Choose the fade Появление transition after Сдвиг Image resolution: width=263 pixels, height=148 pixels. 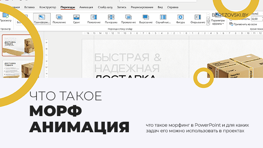[x=94, y=19]
